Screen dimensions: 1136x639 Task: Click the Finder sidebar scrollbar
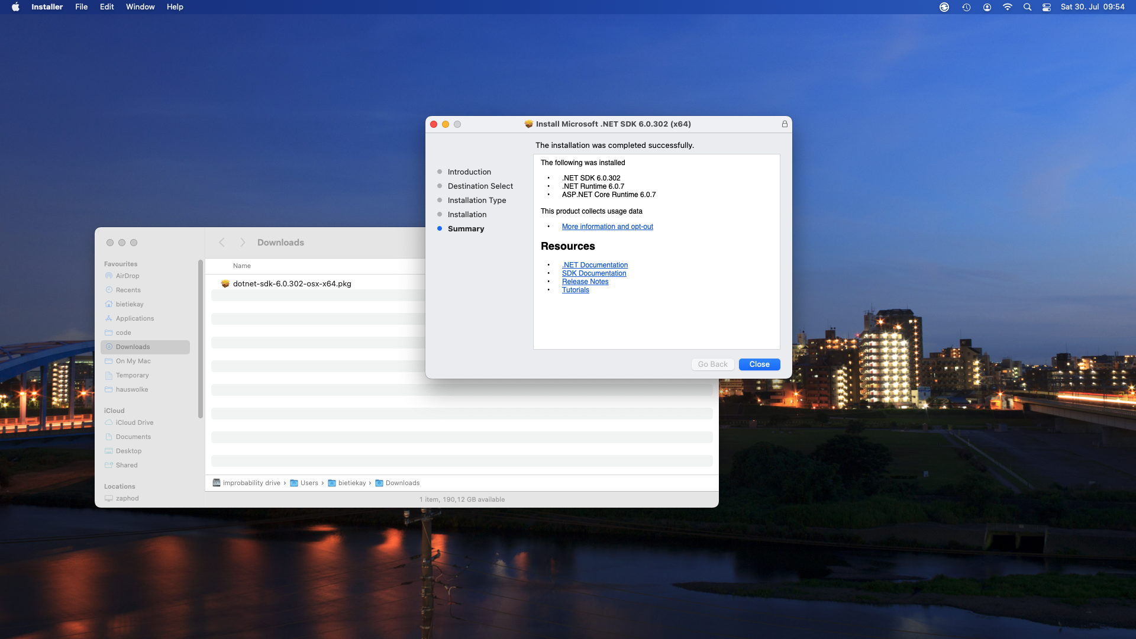201,337
